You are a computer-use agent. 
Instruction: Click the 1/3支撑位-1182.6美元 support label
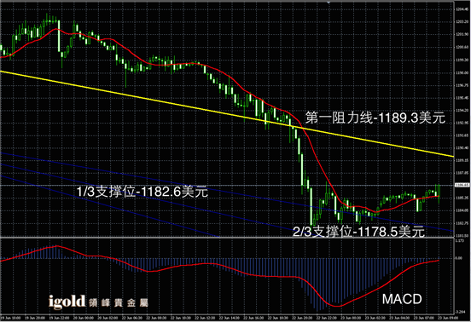[142, 192]
